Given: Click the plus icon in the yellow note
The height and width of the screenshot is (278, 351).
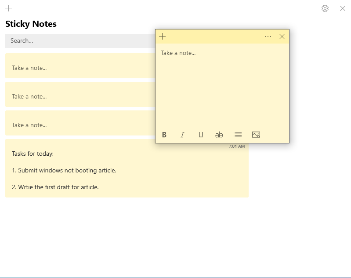Looking at the screenshot, I should (163, 37).
